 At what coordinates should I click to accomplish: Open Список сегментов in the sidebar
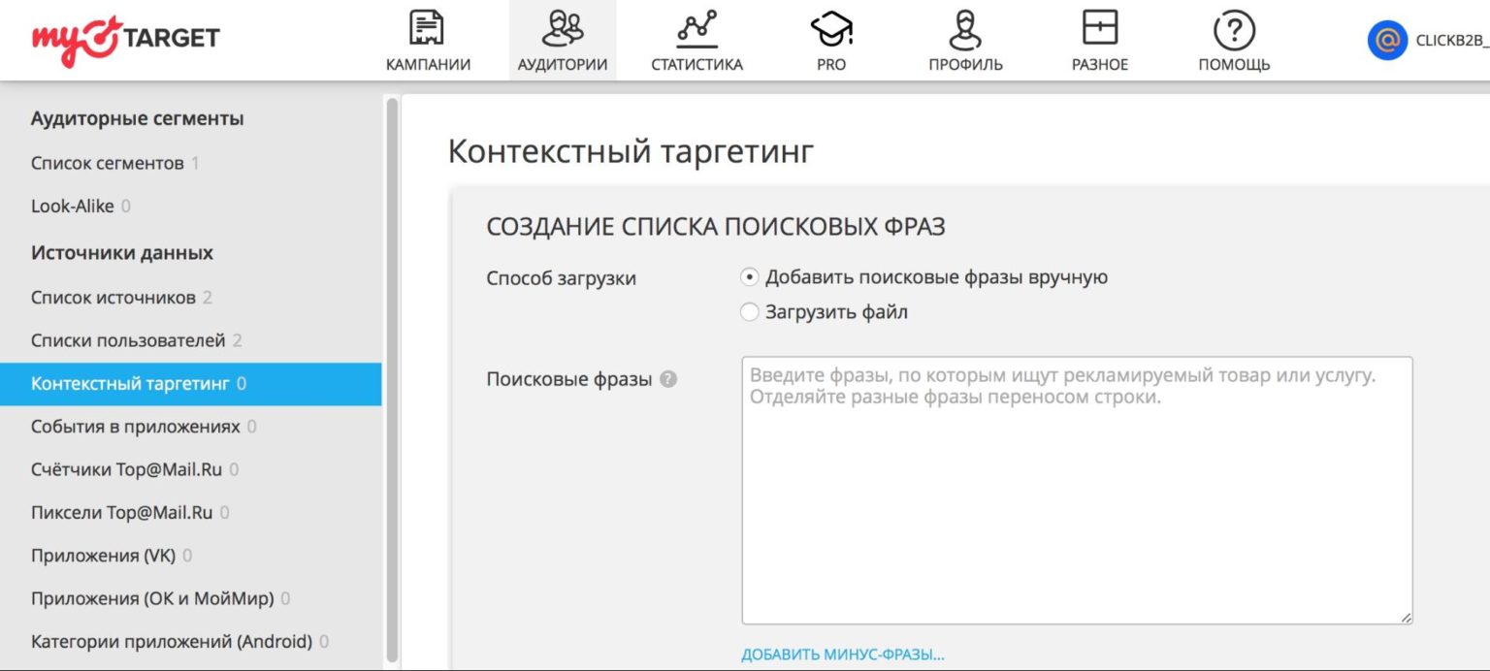click(108, 163)
